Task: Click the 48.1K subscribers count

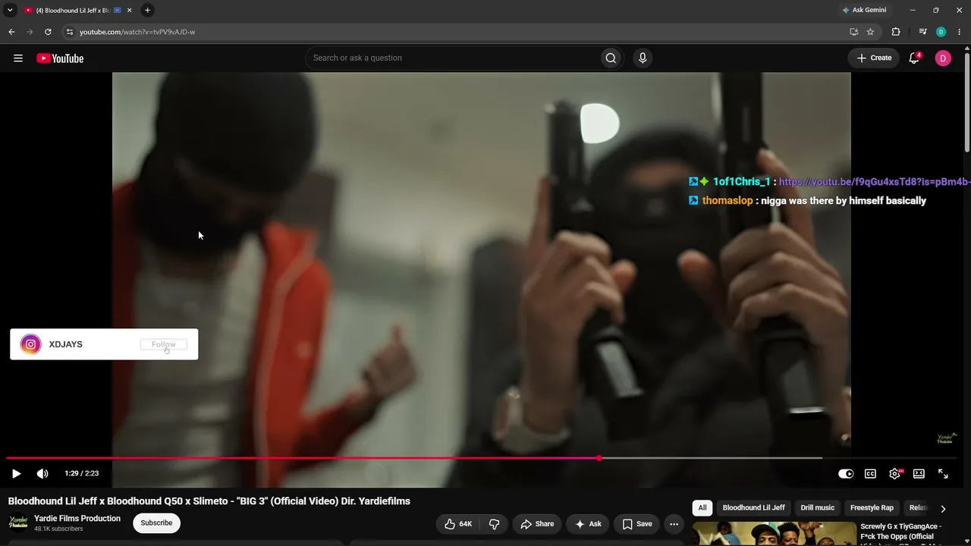Action: coord(58,529)
